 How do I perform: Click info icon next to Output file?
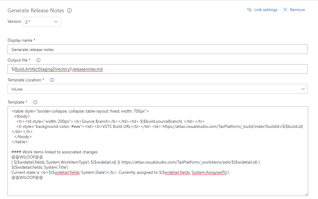click(38, 60)
